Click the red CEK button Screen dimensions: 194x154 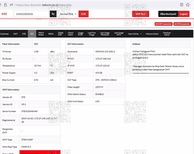pyautogui.click(x=83, y=14)
